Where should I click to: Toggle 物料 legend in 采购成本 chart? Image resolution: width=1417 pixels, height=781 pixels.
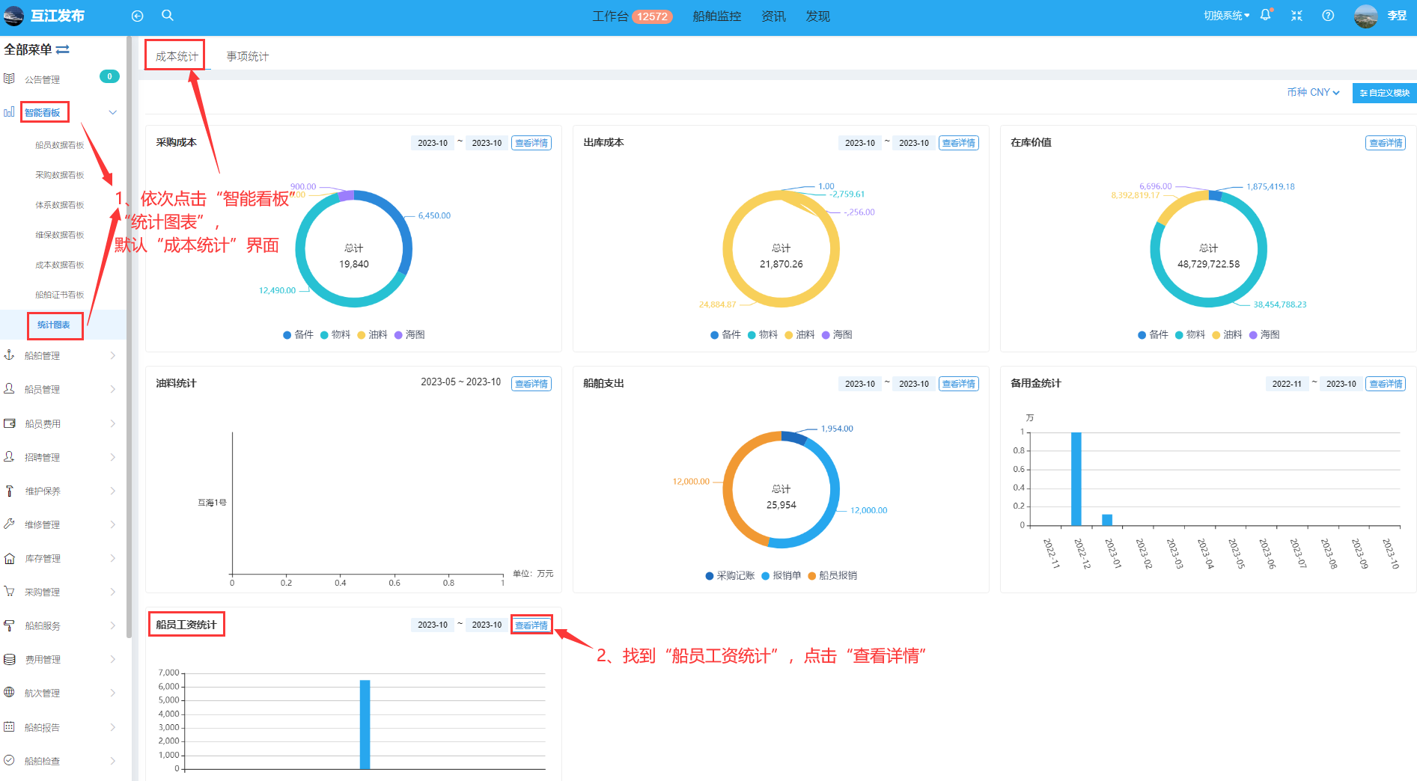pos(335,334)
